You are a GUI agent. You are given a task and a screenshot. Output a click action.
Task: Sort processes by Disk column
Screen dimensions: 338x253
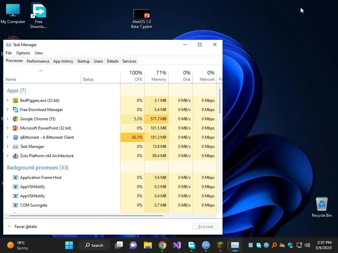[x=181, y=76]
